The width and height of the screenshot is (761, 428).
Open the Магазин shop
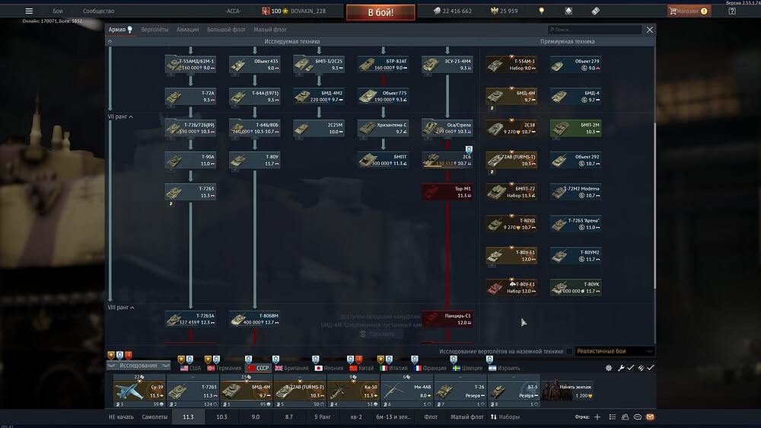(x=689, y=11)
